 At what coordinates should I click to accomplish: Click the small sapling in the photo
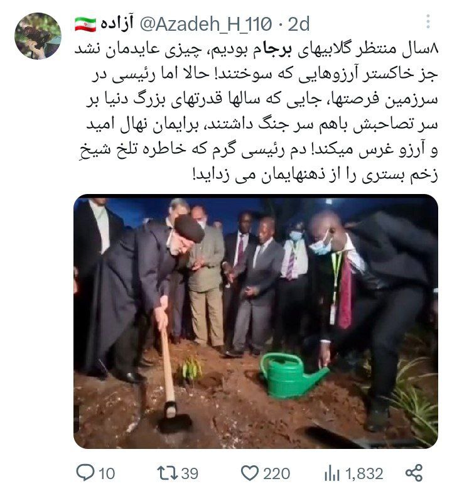pos(190,369)
